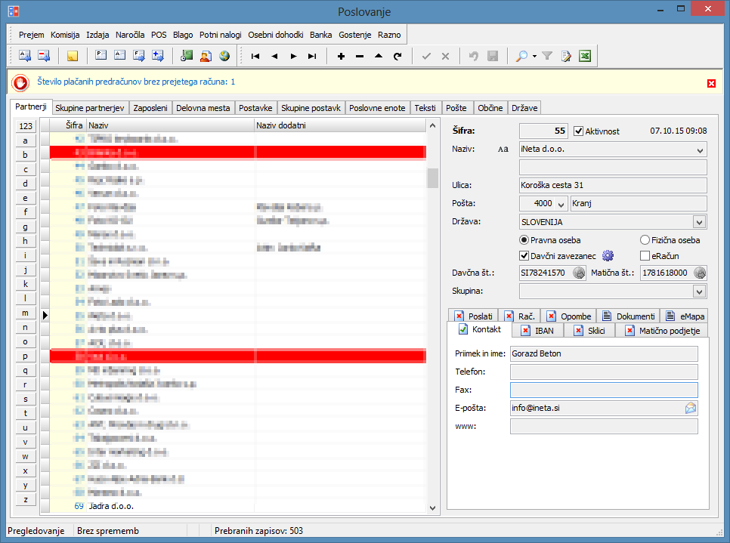Add new record plus icon
Viewport: 730px width, 543px height.
341,56
